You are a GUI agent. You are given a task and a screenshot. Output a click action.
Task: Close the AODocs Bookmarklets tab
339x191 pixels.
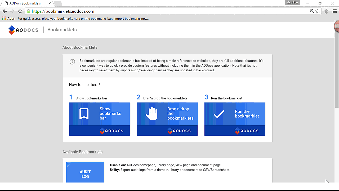click(50, 3)
